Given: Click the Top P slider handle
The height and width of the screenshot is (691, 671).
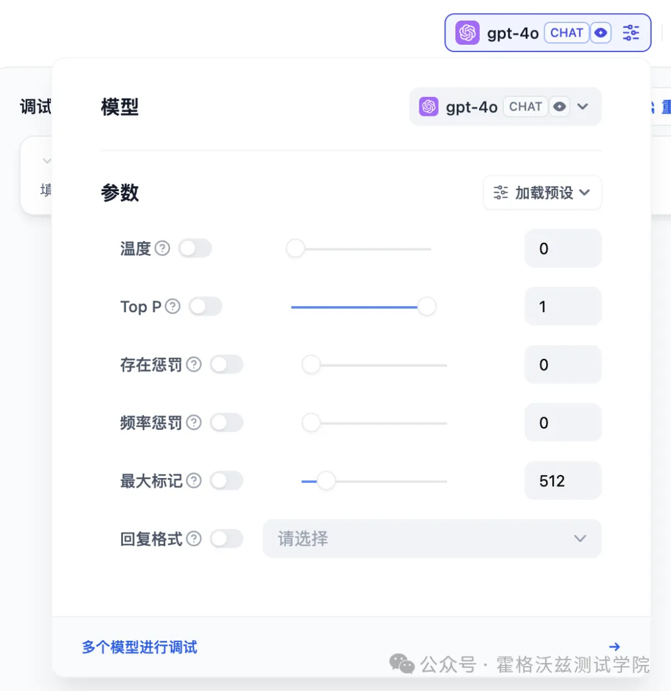Looking at the screenshot, I should [x=427, y=305].
